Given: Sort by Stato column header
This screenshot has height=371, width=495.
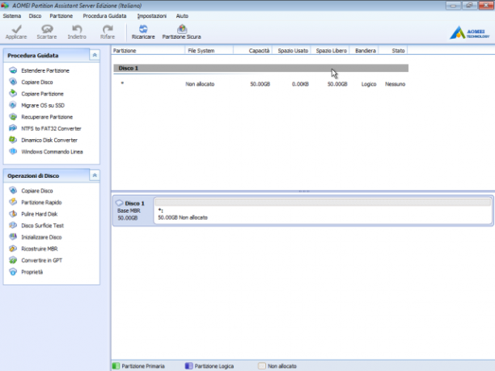Looking at the screenshot, I should click(393, 50).
